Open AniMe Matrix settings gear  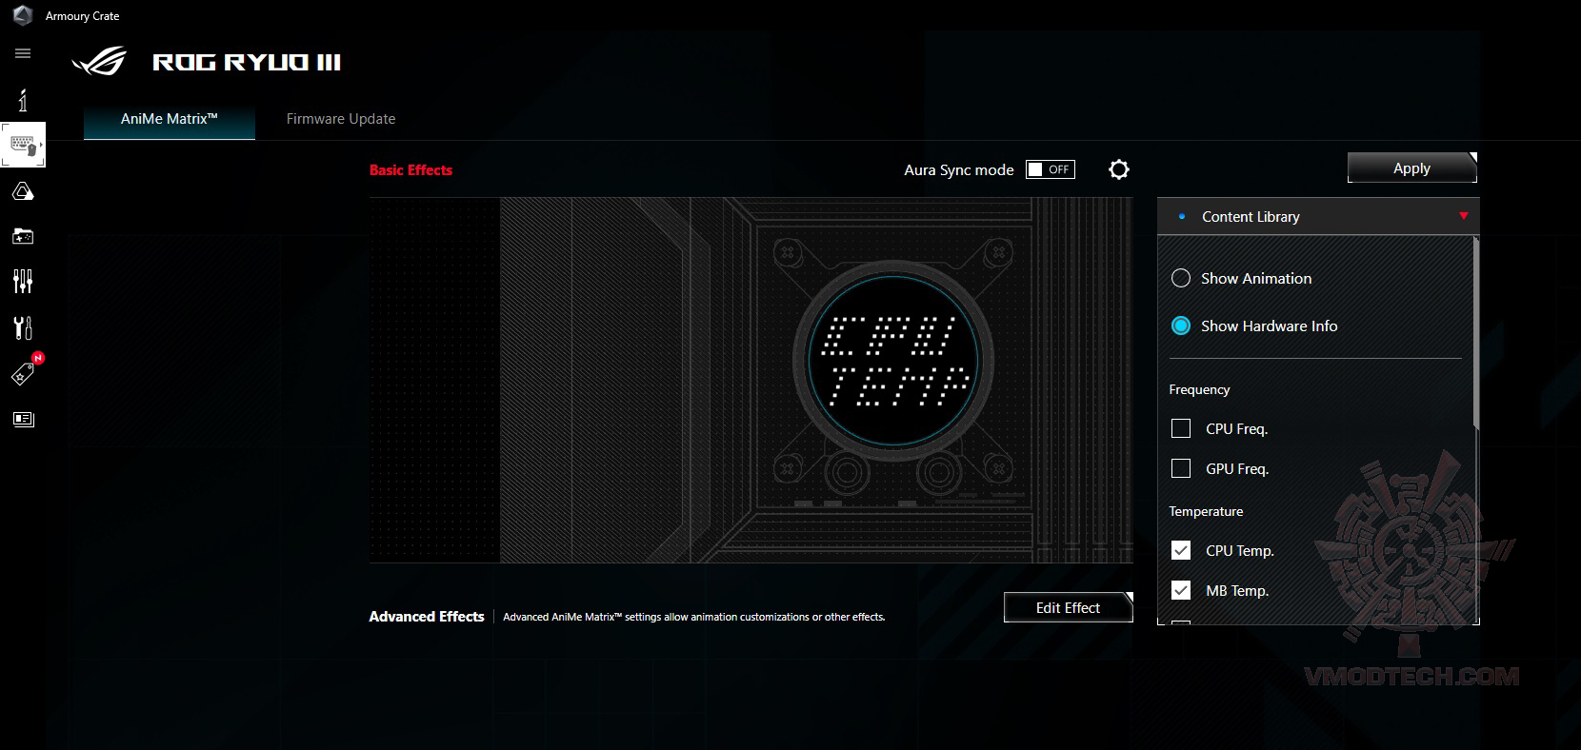pyautogui.click(x=1119, y=169)
